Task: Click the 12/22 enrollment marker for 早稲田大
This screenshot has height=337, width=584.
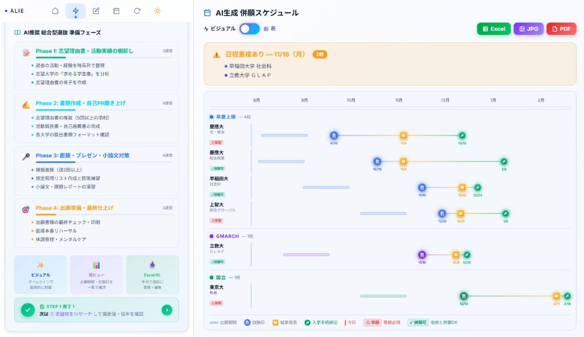Action: pos(477,187)
